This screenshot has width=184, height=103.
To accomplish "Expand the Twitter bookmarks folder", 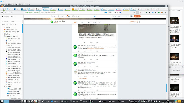I will [x=5, y=84].
